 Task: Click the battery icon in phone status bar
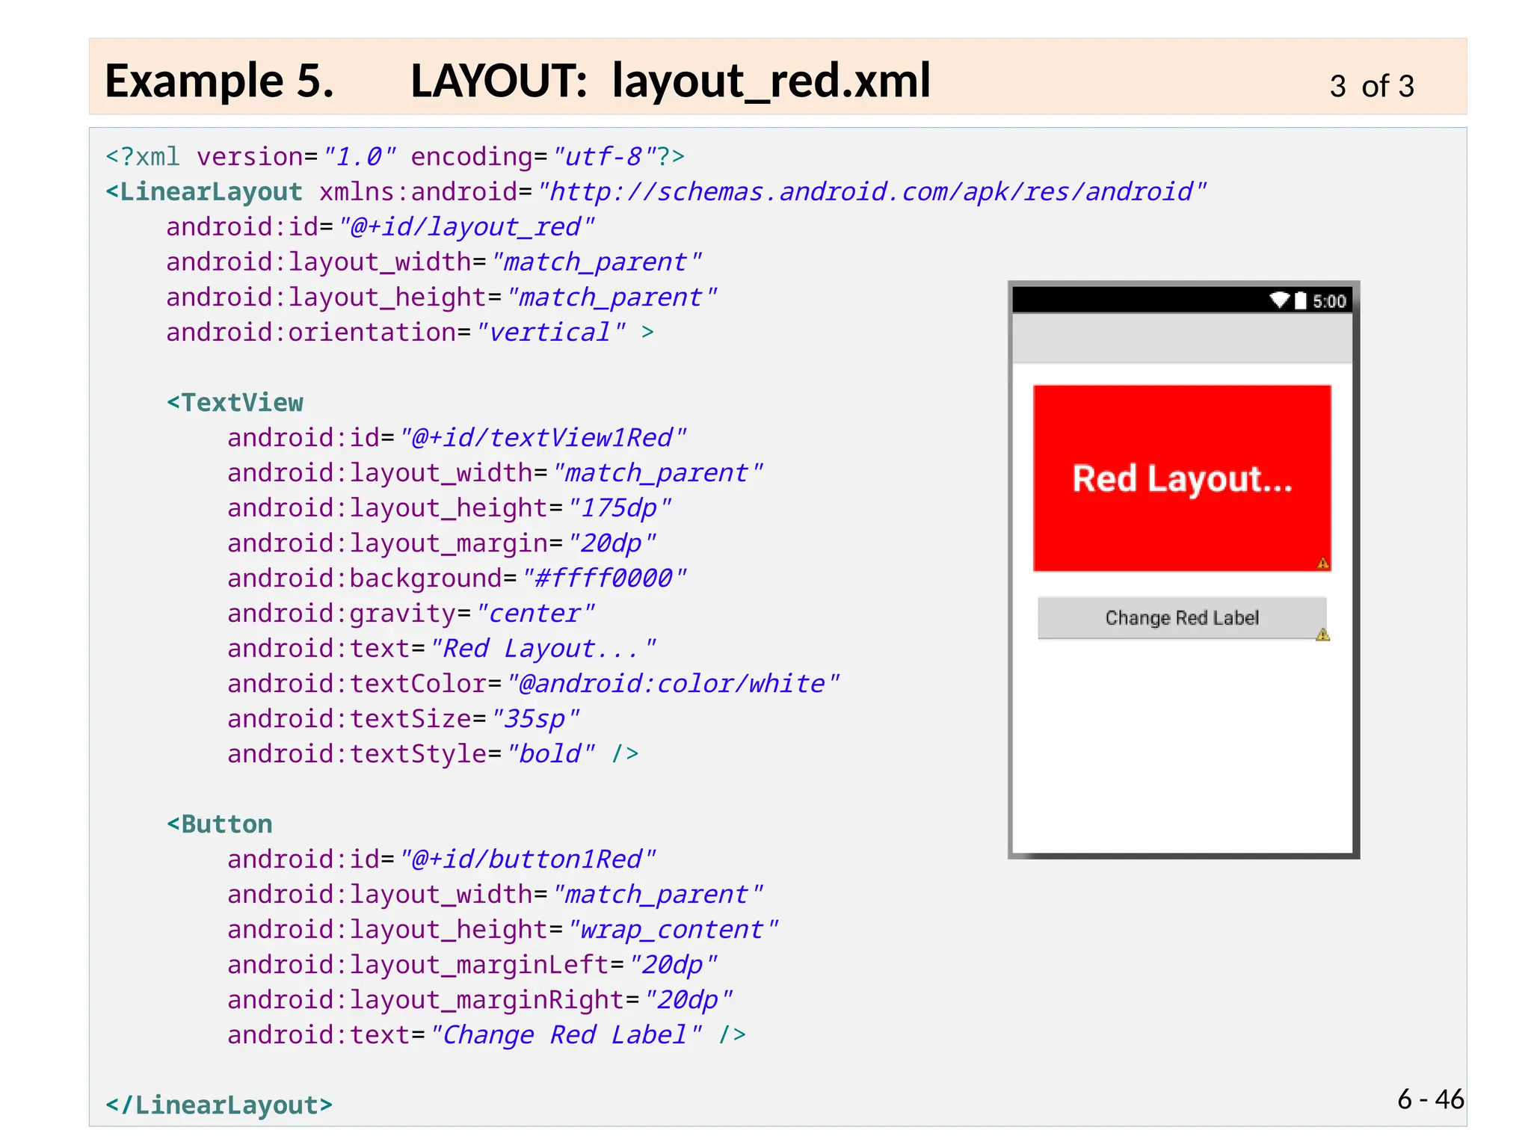(1301, 300)
